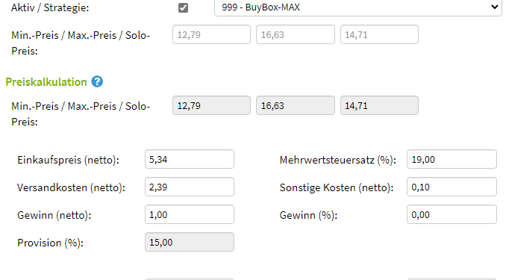The width and height of the screenshot is (506, 280).
Task: Click the Mehrwertsteuersatz (%) label
Action: [x=337, y=160]
